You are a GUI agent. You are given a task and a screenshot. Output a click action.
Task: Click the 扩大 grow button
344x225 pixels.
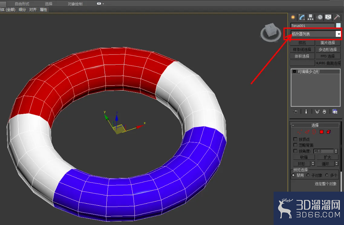327,157
